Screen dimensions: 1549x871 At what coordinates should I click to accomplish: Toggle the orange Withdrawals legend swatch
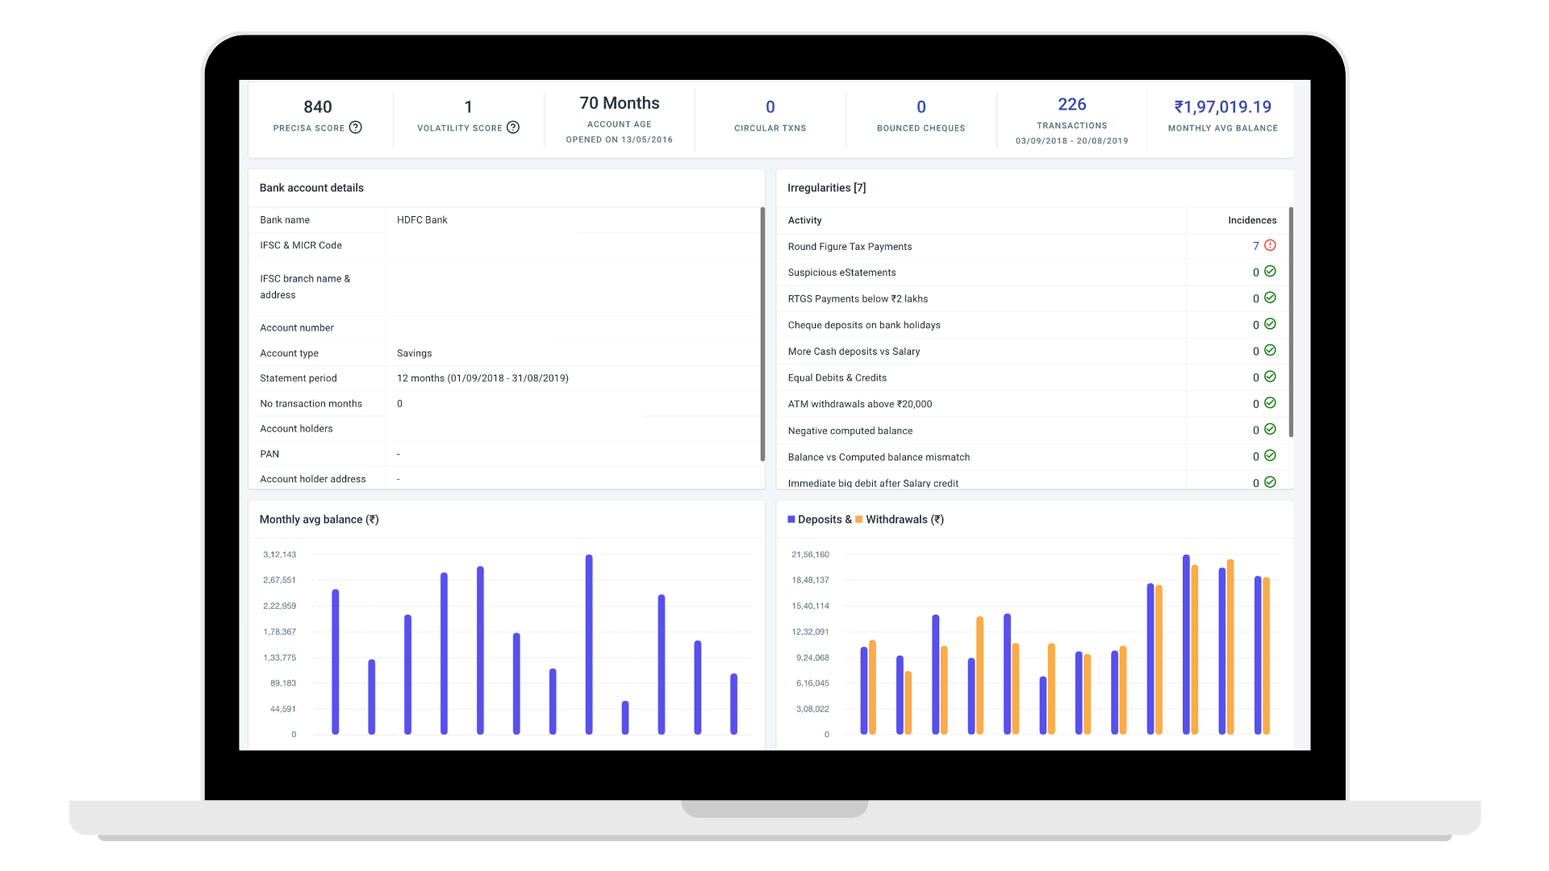click(x=859, y=519)
